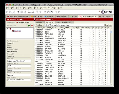Click the JDBC Driver field
Screen dimensions: 119x94
(19, 80)
